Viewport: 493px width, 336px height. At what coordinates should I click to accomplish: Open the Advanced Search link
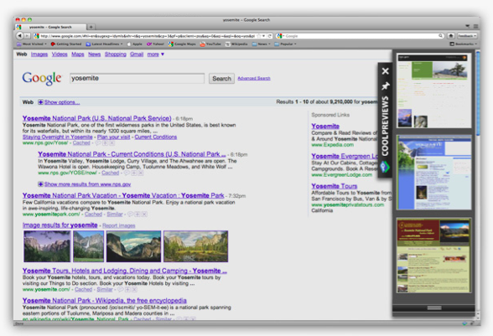click(x=254, y=78)
